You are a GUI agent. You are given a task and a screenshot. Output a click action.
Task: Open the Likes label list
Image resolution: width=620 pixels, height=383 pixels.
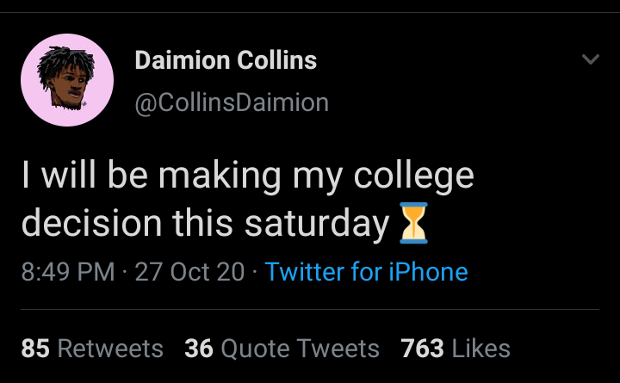[481, 349]
